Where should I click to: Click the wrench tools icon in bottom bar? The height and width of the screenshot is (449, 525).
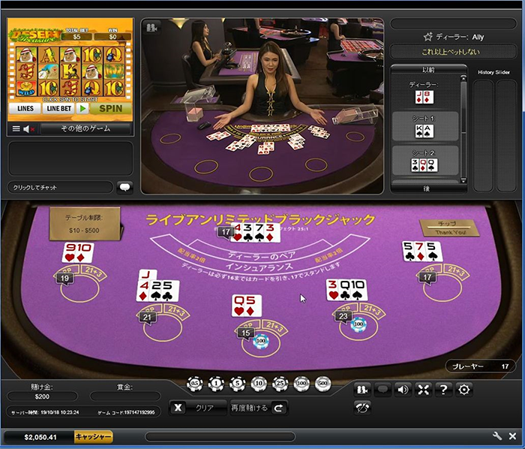tap(496, 436)
